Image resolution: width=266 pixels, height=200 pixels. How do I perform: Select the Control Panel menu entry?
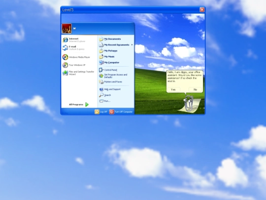(x=111, y=70)
